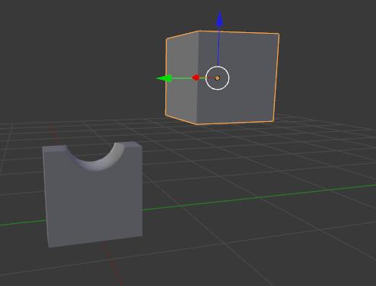
Task: Click the orange origin dot of cube
Action: pyautogui.click(x=217, y=78)
